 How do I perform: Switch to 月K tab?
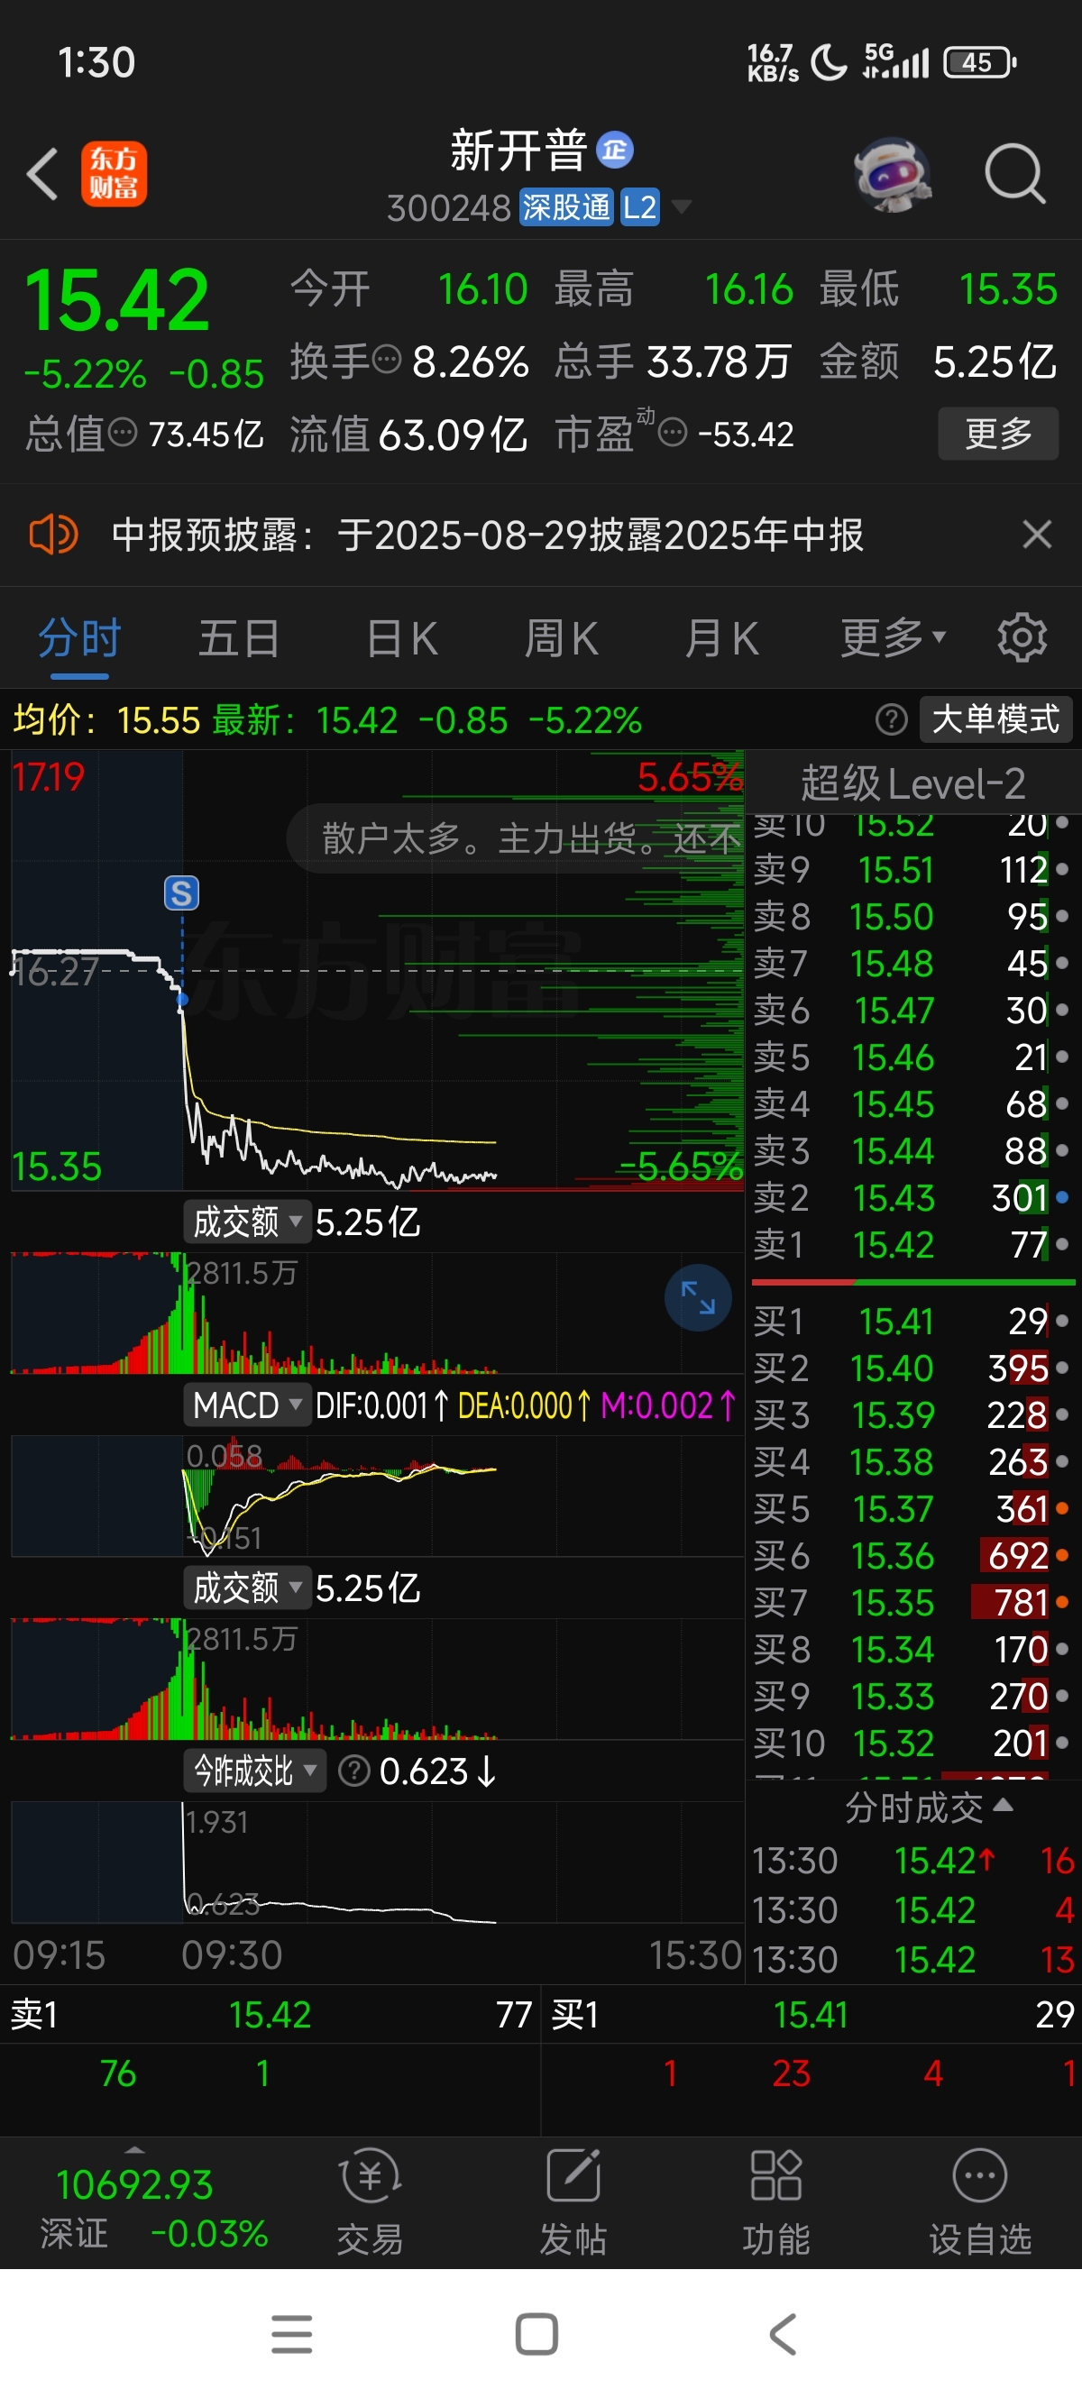[721, 639]
